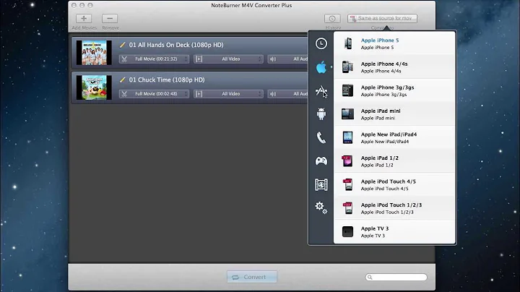Open Full Movie (00:21:32) clip dropdown
The image size is (520, 292).
(x=155, y=59)
